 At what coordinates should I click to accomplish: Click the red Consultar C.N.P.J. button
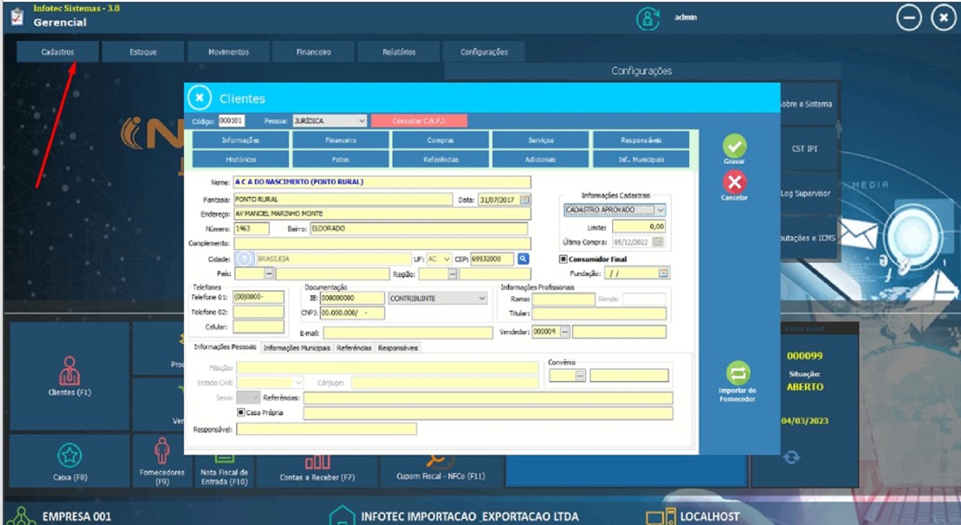[x=419, y=121]
